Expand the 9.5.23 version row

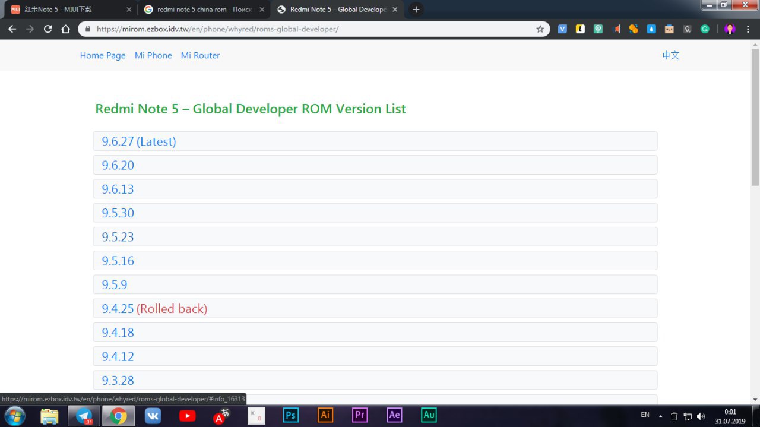tap(375, 237)
